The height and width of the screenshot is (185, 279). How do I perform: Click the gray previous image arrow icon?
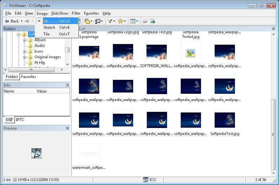145,22
